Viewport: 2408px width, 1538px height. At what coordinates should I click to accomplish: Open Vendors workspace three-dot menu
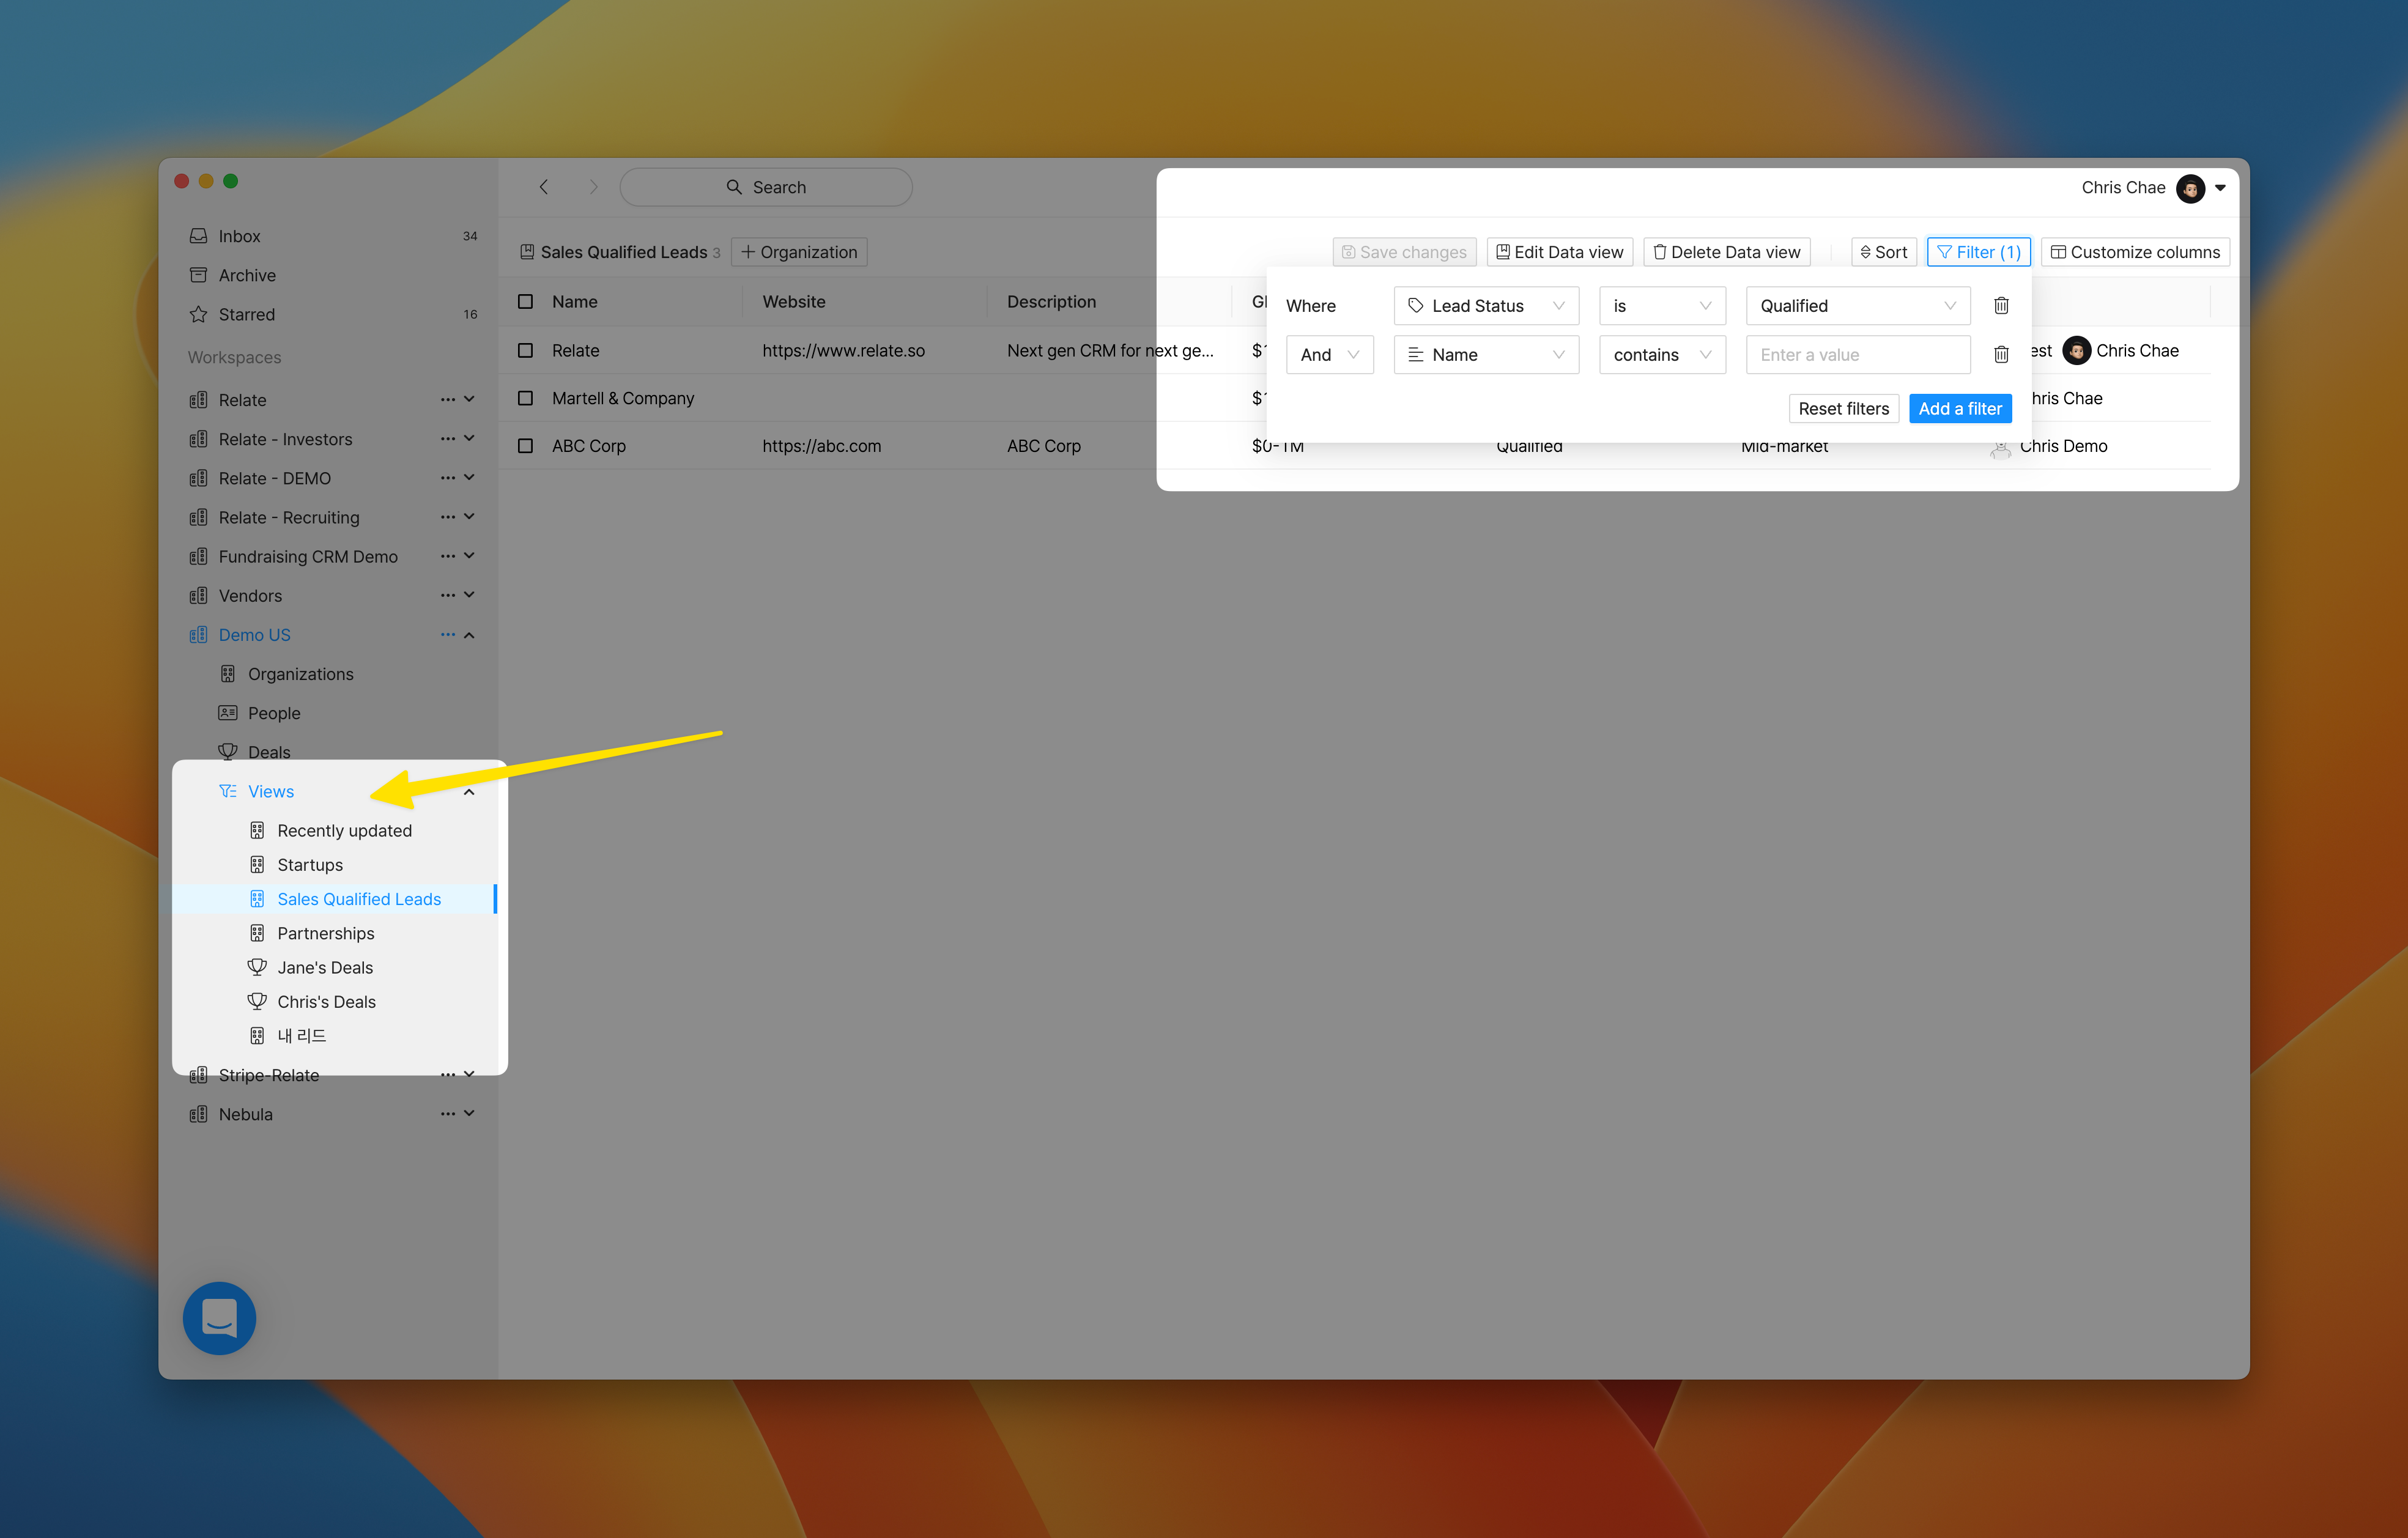pos(447,595)
